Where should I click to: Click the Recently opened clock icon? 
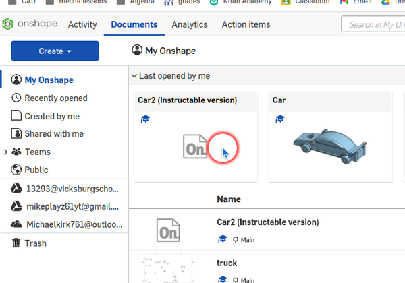point(16,98)
